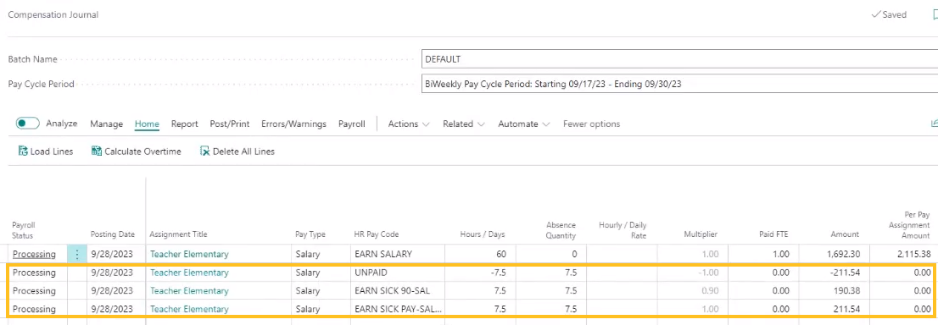Toggle the Analyze switch
The height and width of the screenshot is (325, 938).
[x=27, y=124]
